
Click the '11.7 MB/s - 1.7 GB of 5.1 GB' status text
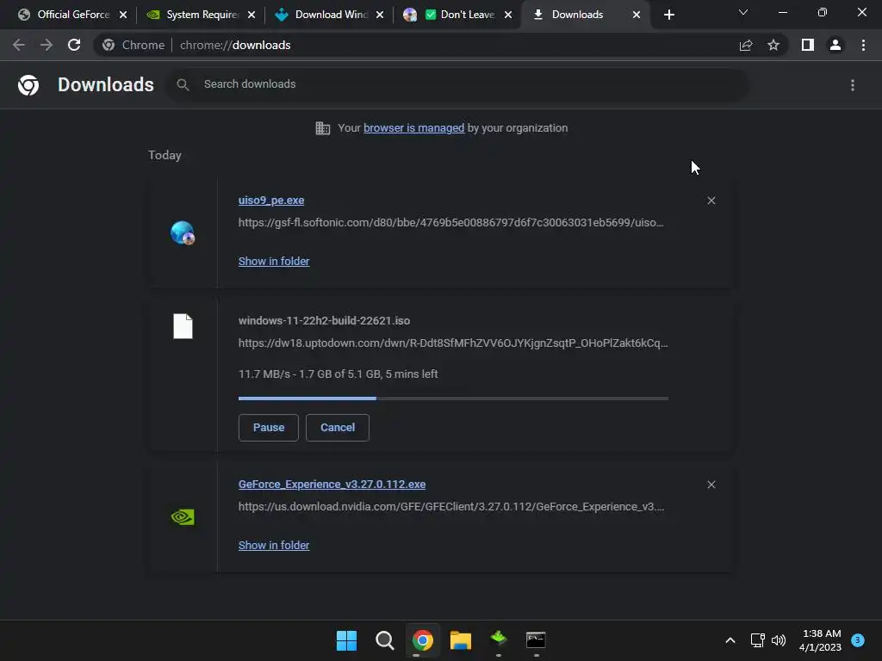click(338, 374)
